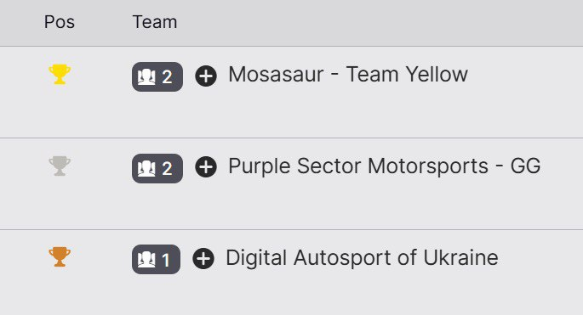Image resolution: width=583 pixels, height=315 pixels.
Task: Open Purple Sector Motorsports' driver count badge
Action: click(x=157, y=168)
